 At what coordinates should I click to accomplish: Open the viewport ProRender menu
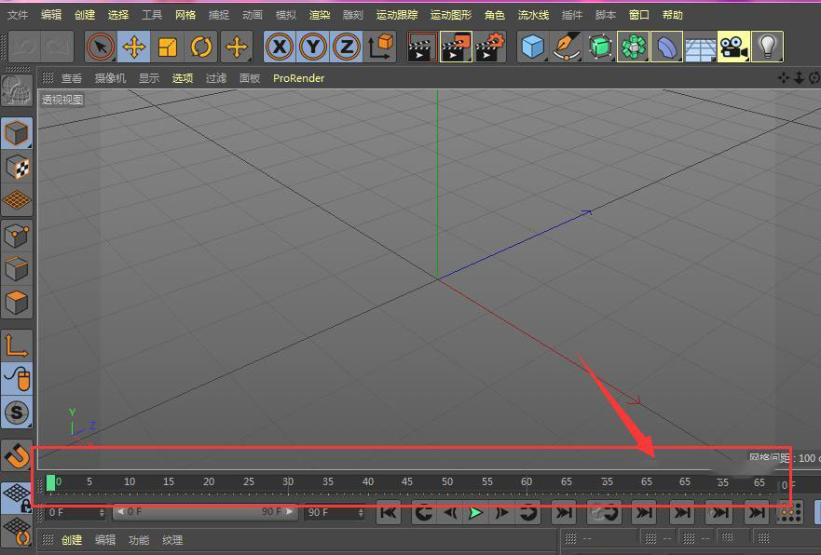coord(298,78)
